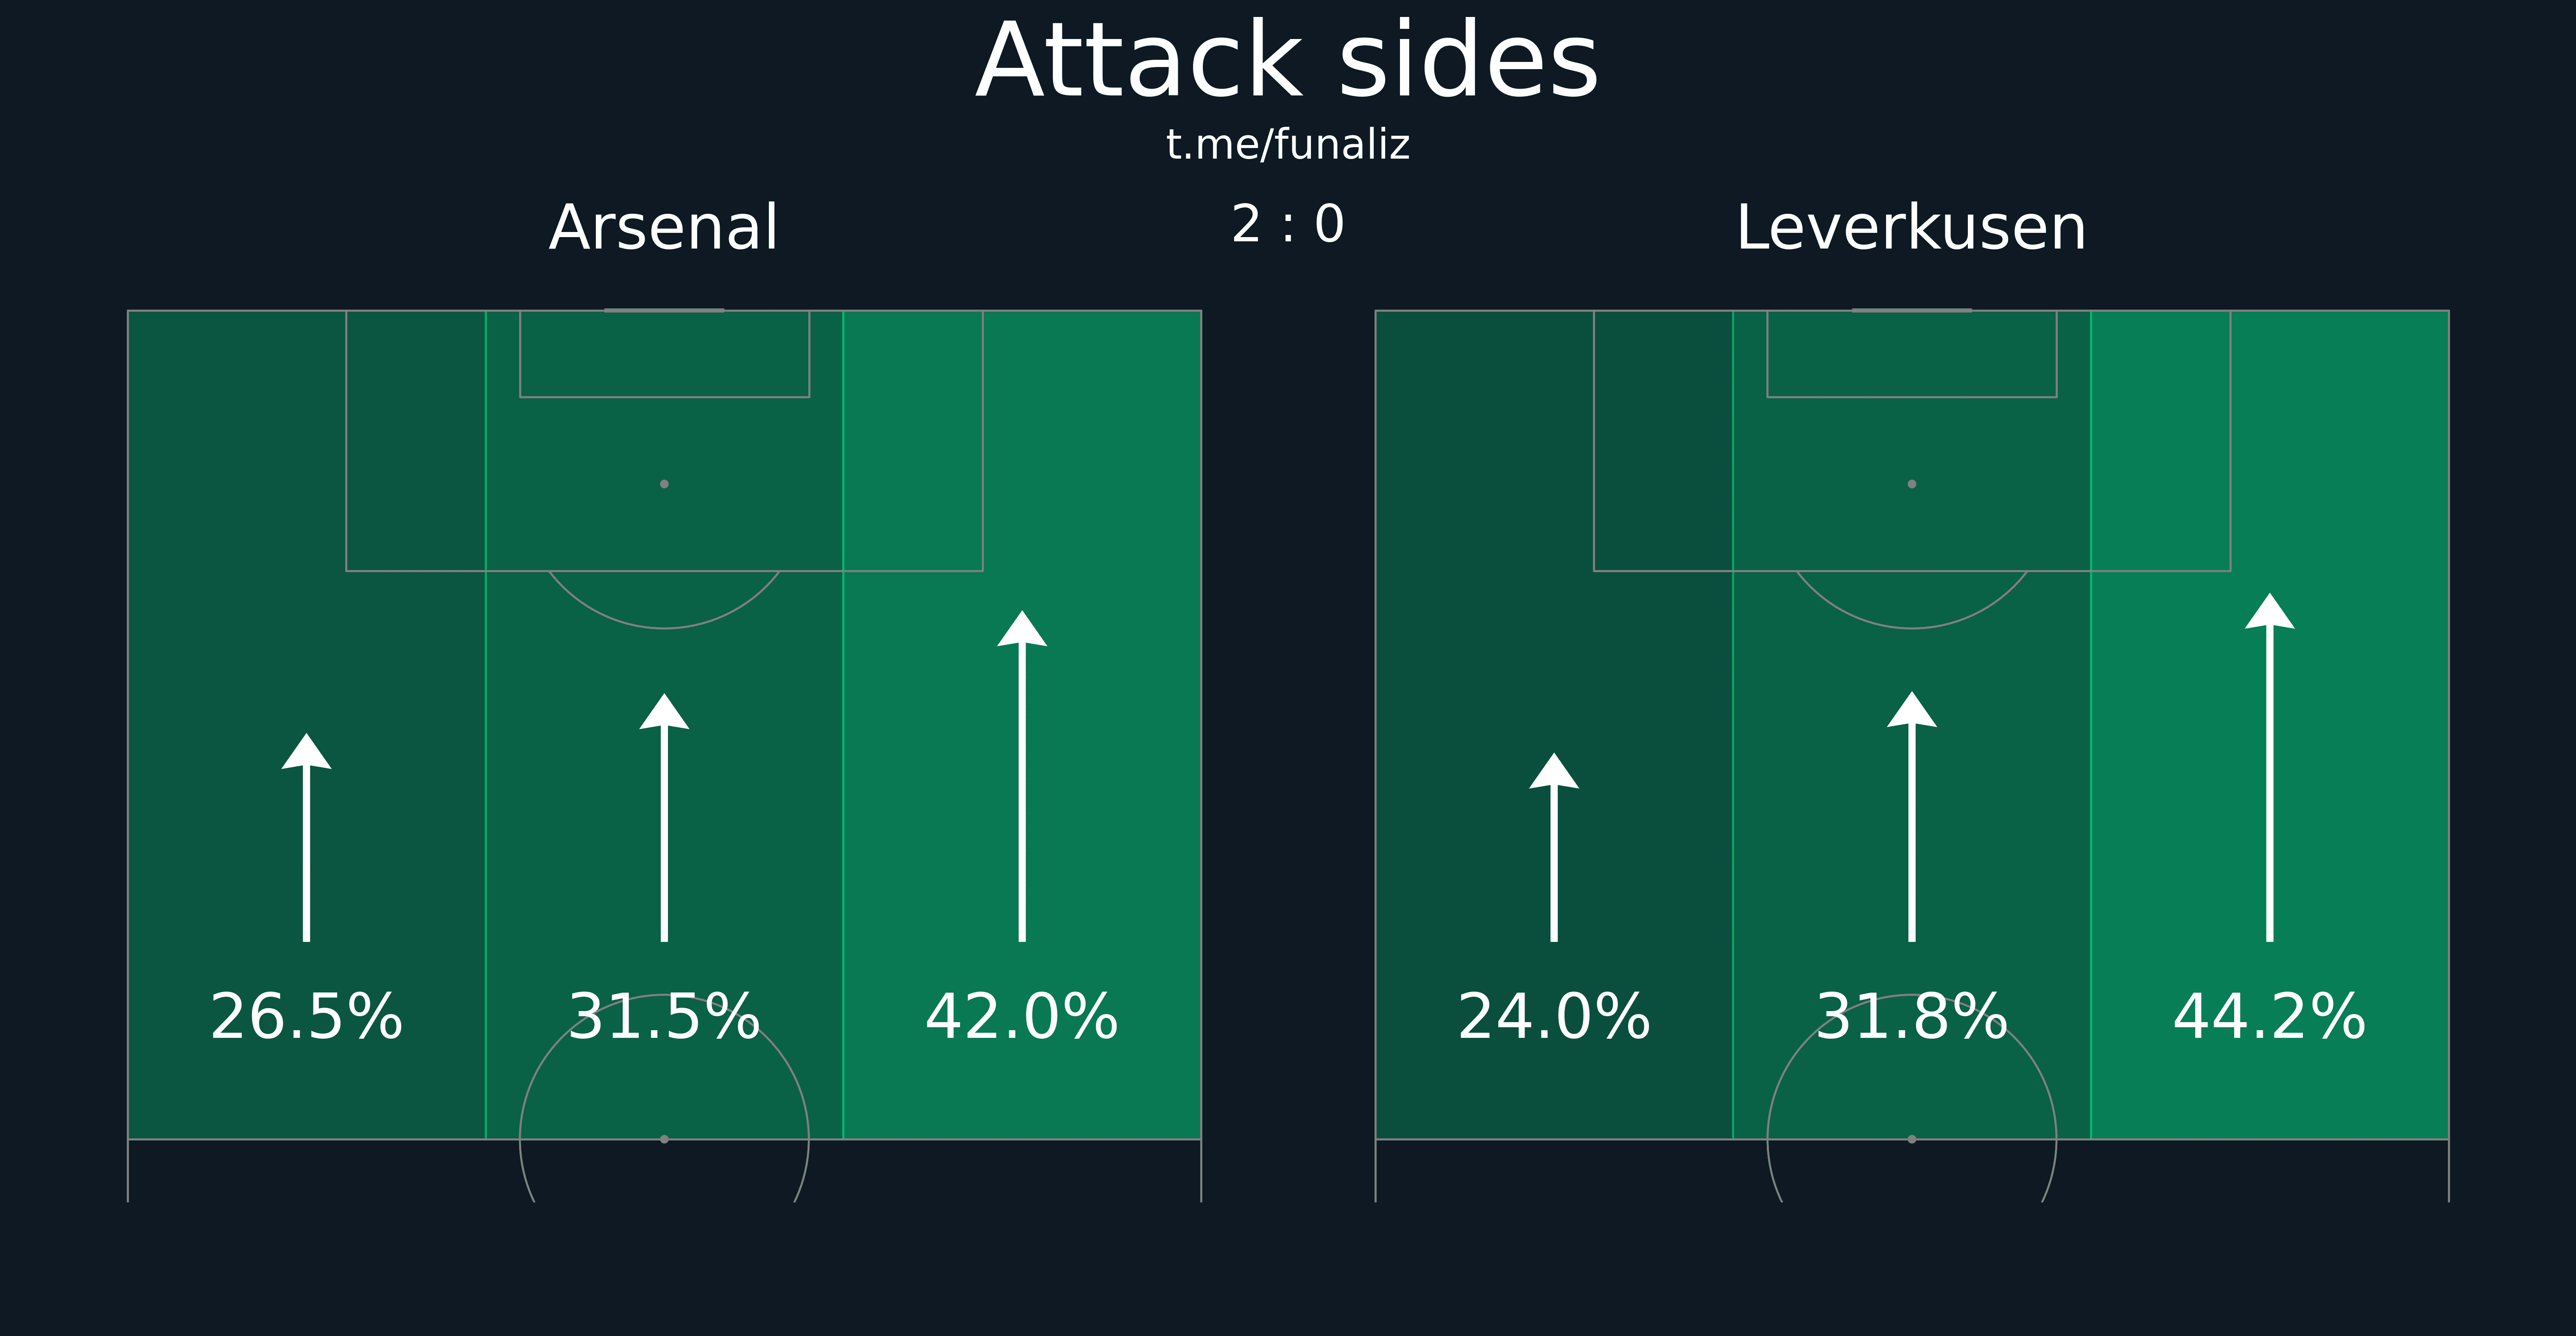This screenshot has height=1336, width=2576.
Task: Click the Leverkusen team name
Action: point(1912,228)
